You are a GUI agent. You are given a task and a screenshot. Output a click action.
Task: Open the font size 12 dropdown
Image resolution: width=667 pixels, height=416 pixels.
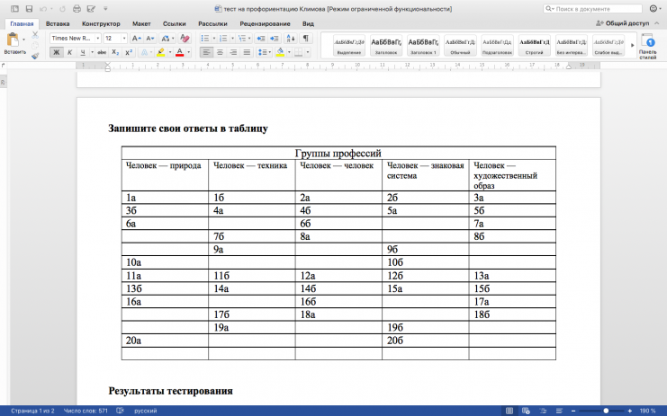coord(115,39)
